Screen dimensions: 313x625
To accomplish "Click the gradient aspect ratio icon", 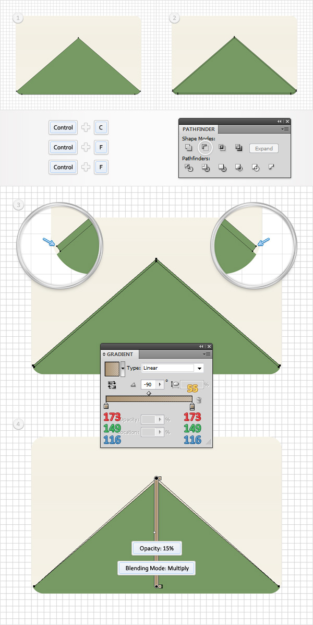I will pos(175,385).
